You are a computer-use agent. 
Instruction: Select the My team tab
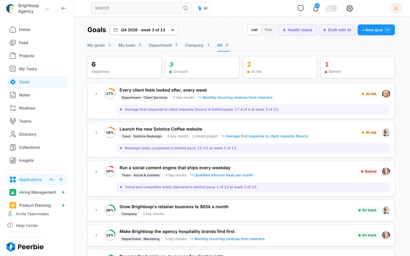130,45
